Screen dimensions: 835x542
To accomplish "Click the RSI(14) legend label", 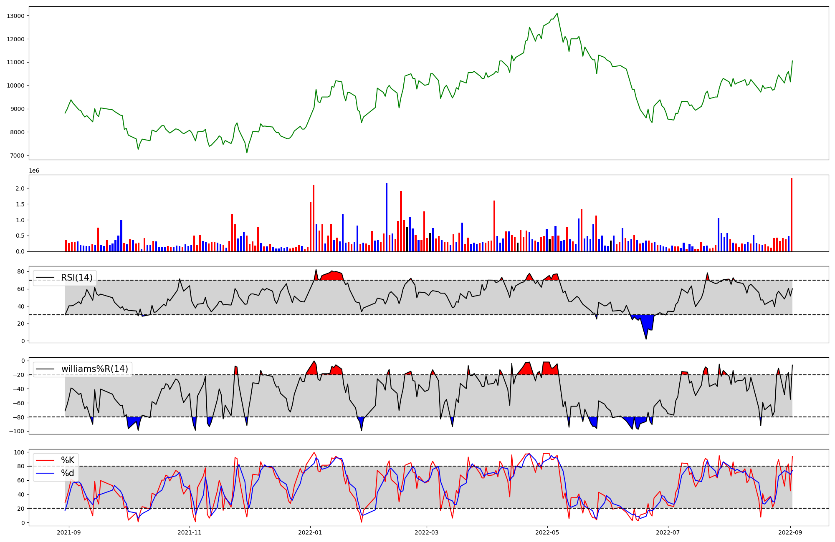I will click(x=76, y=278).
